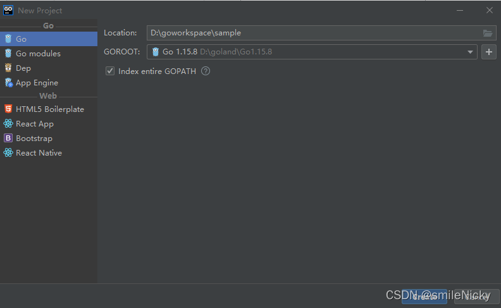The image size is (501, 308).
Task: Select plain Go project type
Action: [49, 39]
